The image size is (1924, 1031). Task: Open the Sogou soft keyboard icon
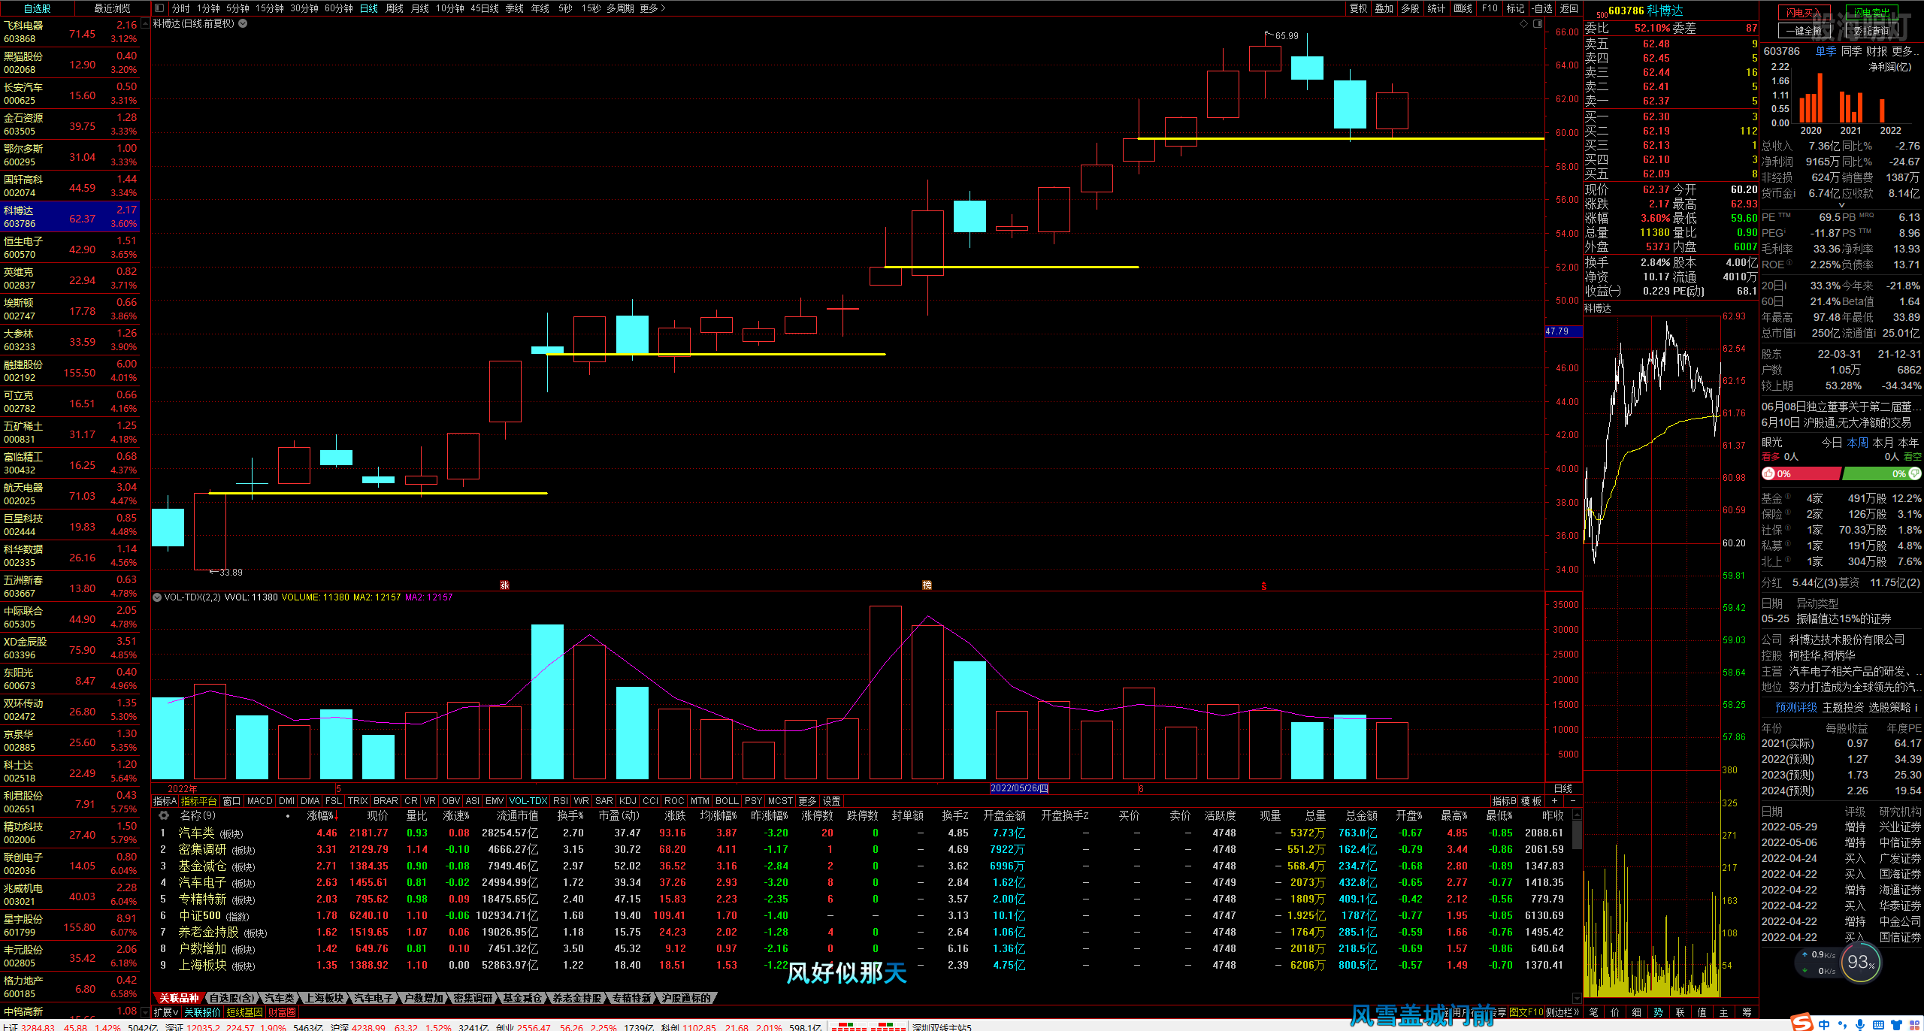[x=1877, y=1024]
